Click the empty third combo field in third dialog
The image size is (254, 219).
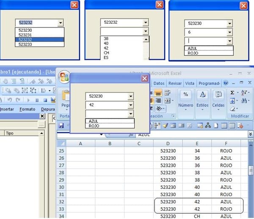click(206, 41)
